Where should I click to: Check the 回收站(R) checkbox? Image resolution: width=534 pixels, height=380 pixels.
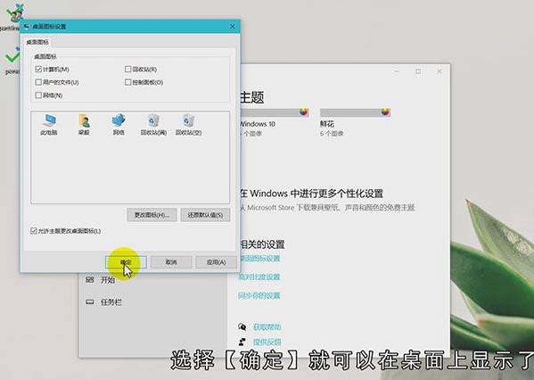[127, 70]
